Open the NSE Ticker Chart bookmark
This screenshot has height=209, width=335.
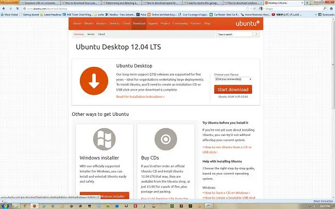pyautogui.click(x=78, y=14)
